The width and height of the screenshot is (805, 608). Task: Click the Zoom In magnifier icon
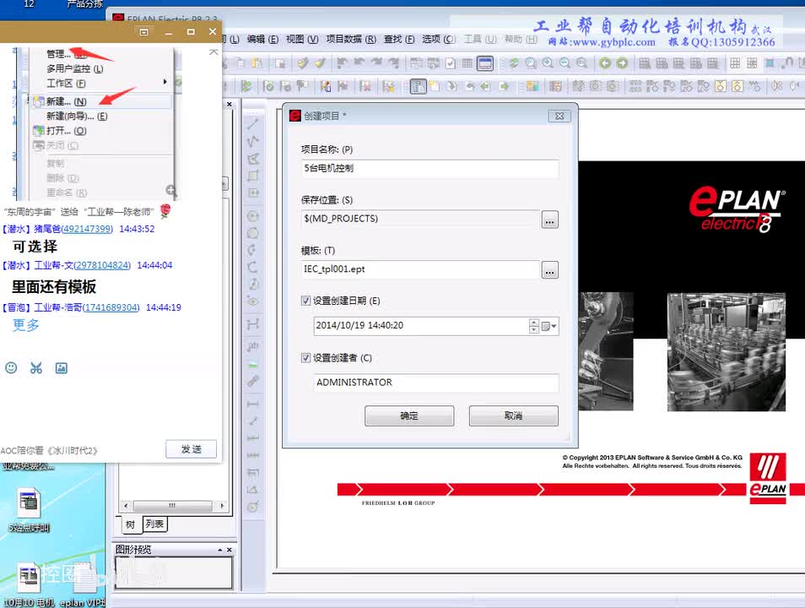point(548,63)
